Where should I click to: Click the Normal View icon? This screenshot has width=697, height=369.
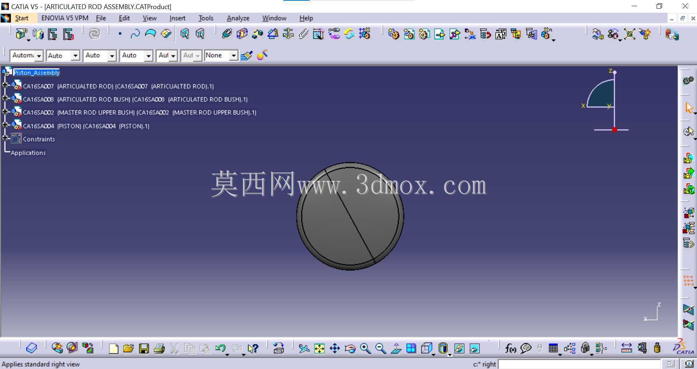click(x=396, y=349)
